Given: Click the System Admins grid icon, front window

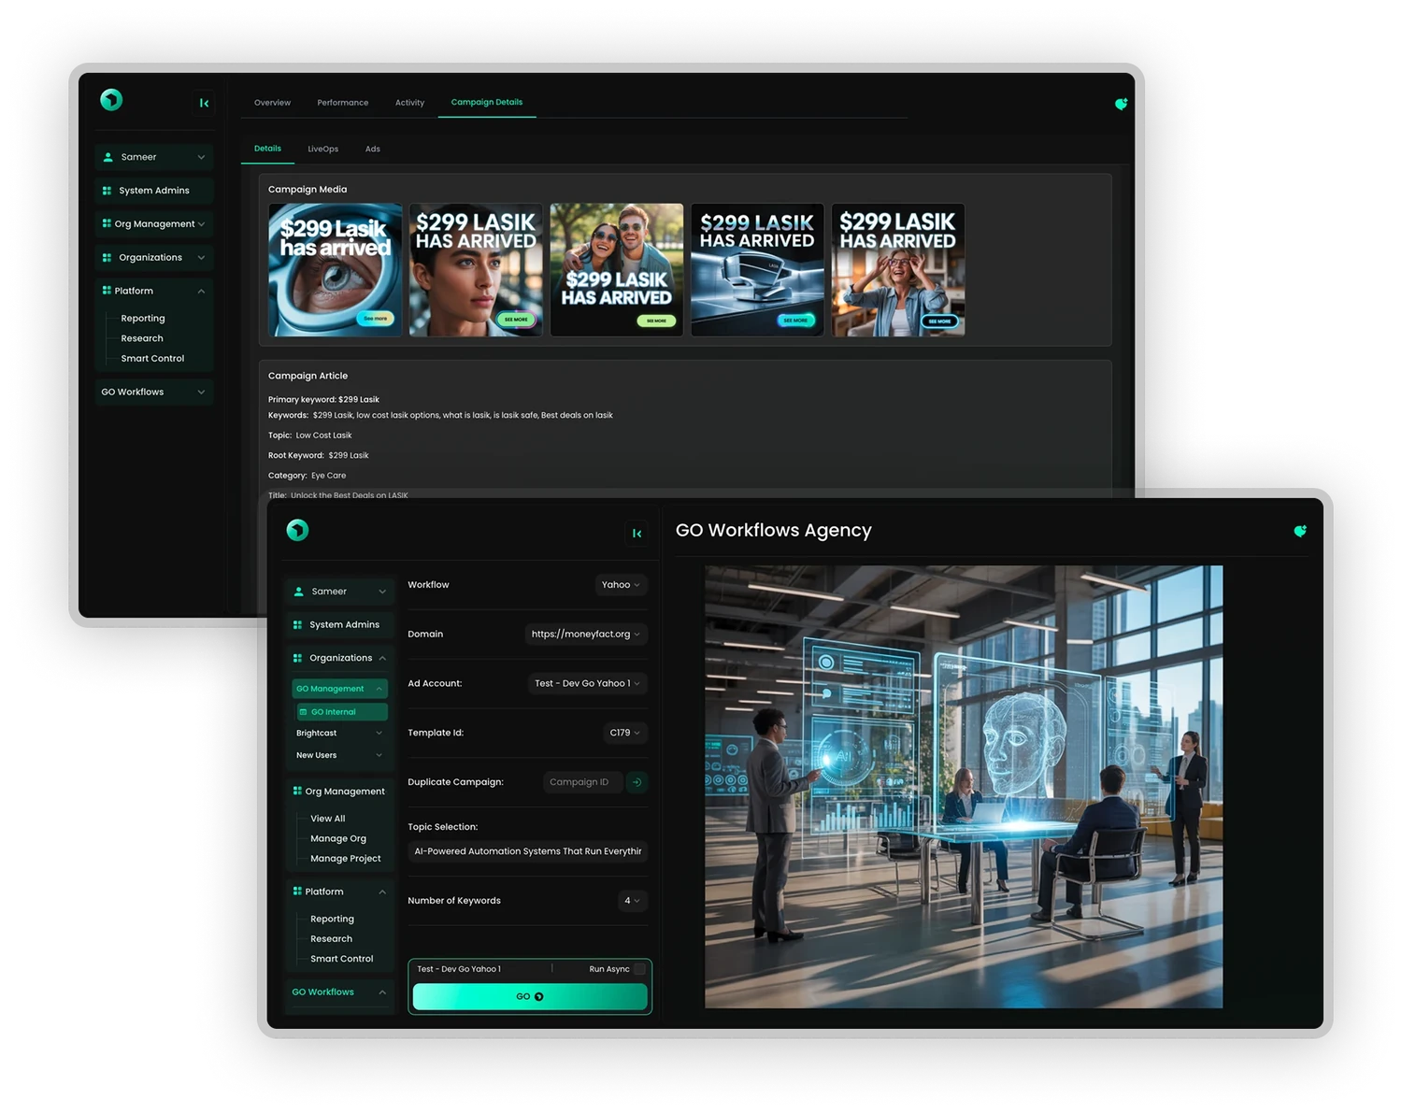Looking at the screenshot, I should (x=297, y=625).
